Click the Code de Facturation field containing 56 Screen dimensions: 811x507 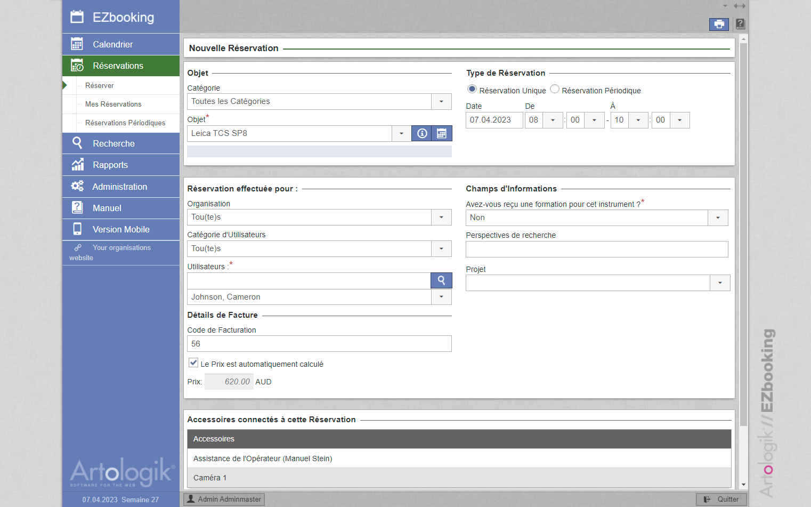click(x=319, y=343)
